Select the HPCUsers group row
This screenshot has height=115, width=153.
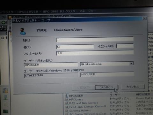point(108,99)
